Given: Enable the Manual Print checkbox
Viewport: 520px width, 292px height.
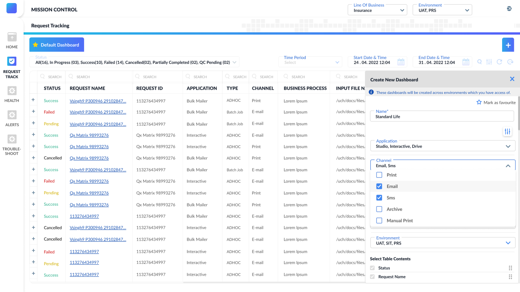Looking at the screenshot, I should (x=379, y=221).
